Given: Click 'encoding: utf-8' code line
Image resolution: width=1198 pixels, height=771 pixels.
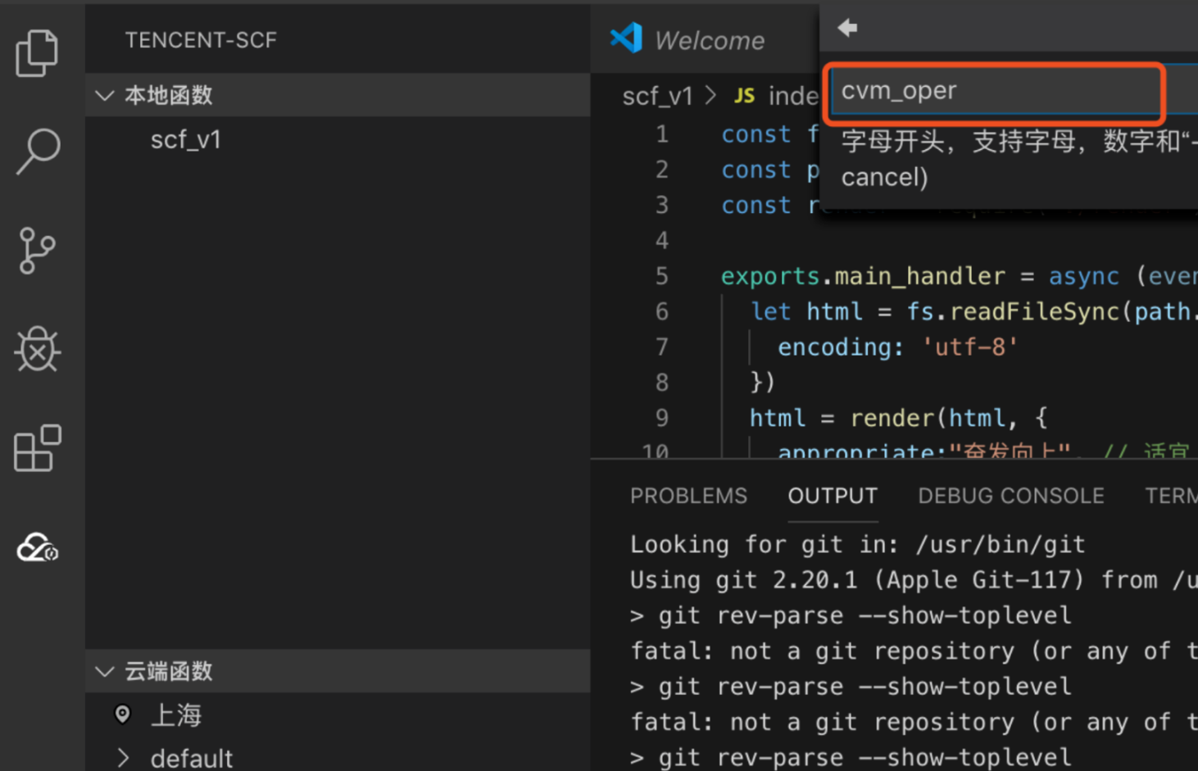Looking at the screenshot, I should point(897,347).
